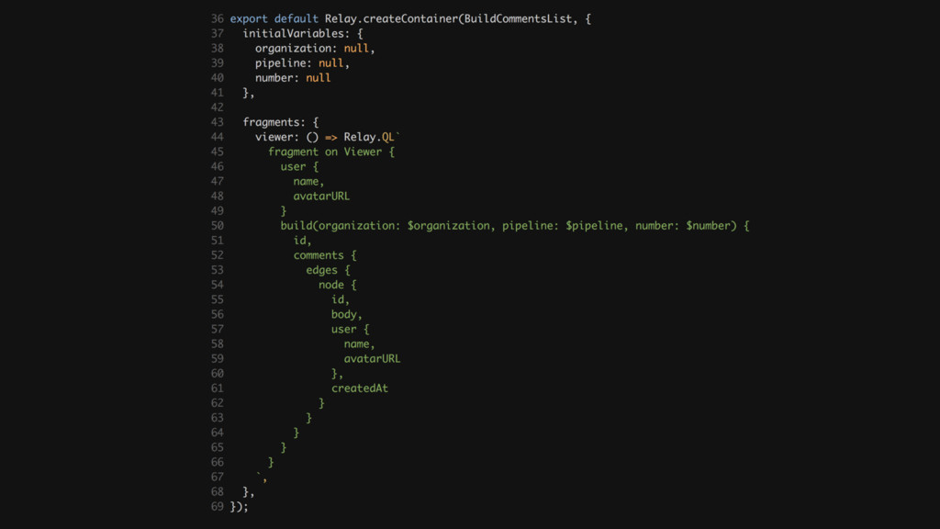
Task: Click 'node {' on line 54
Action: point(337,285)
